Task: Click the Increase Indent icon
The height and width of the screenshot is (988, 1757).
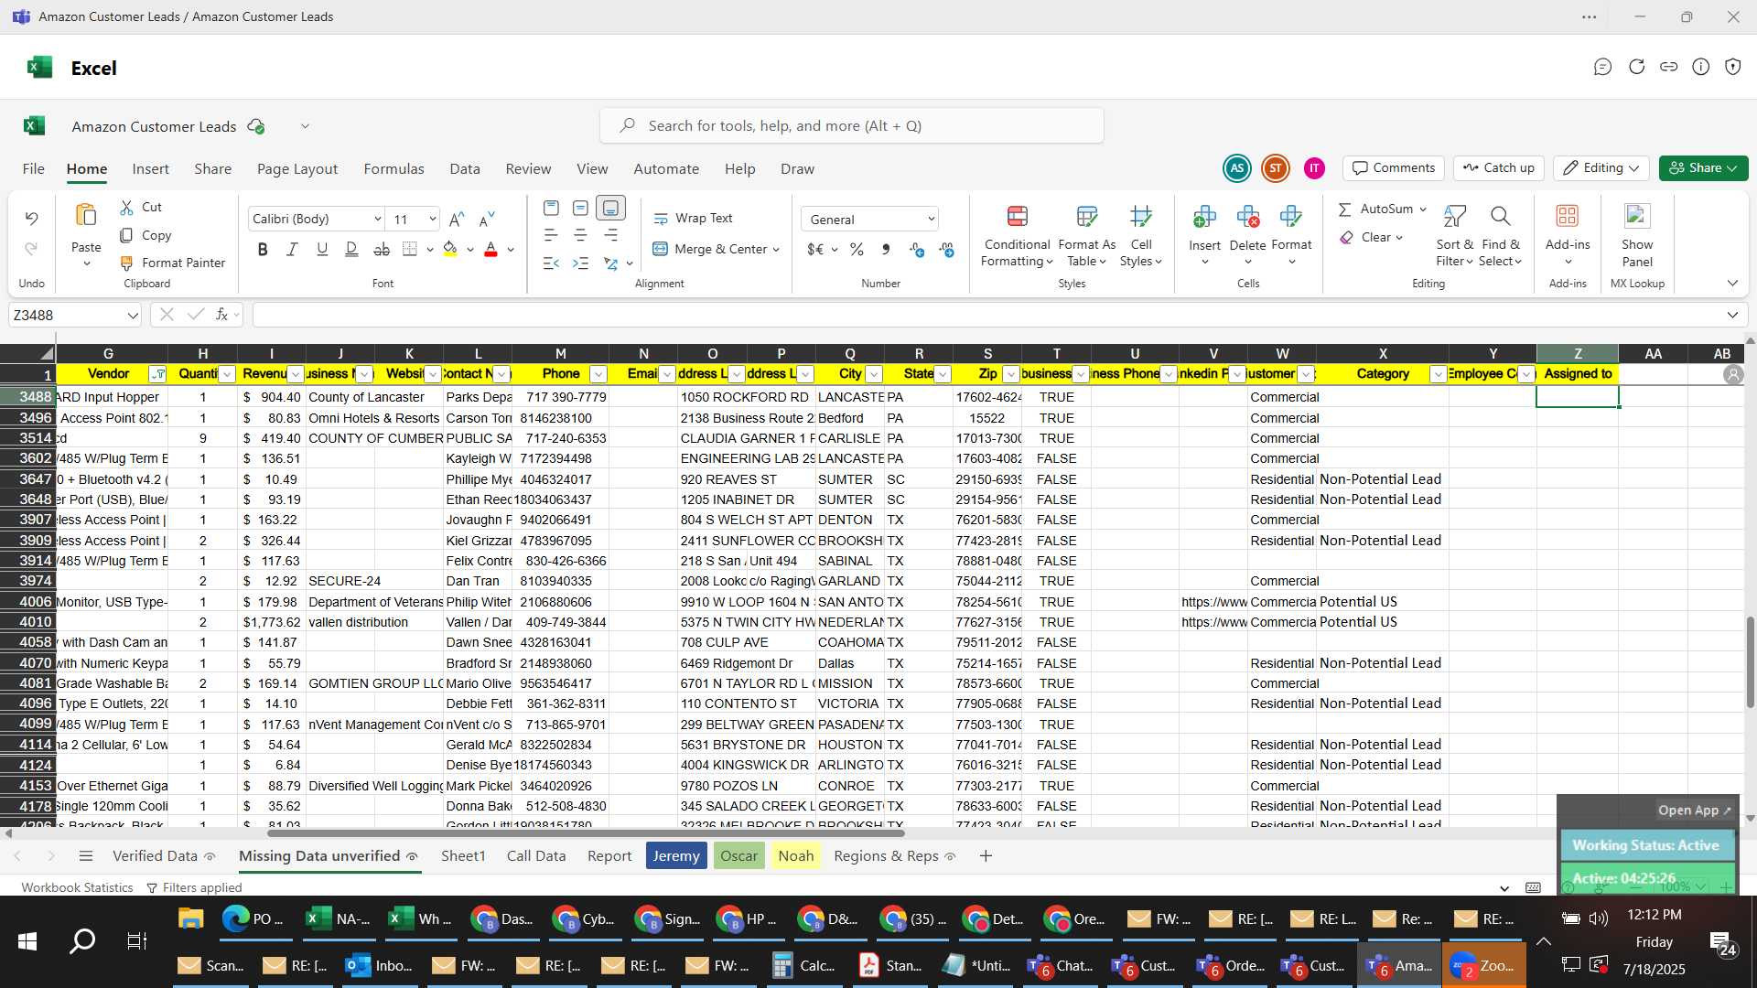Action: (x=580, y=263)
